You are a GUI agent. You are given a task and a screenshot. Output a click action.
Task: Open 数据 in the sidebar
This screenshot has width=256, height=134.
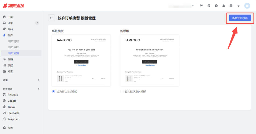[10, 65]
